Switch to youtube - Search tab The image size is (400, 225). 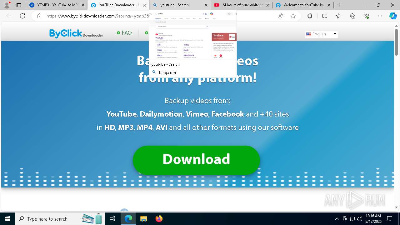[x=180, y=5]
